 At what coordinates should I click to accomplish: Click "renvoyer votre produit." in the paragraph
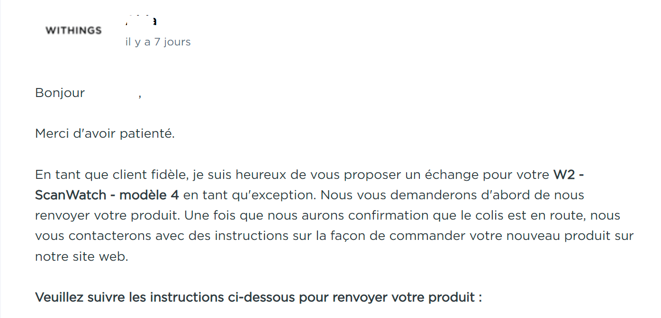click(108, 215)
